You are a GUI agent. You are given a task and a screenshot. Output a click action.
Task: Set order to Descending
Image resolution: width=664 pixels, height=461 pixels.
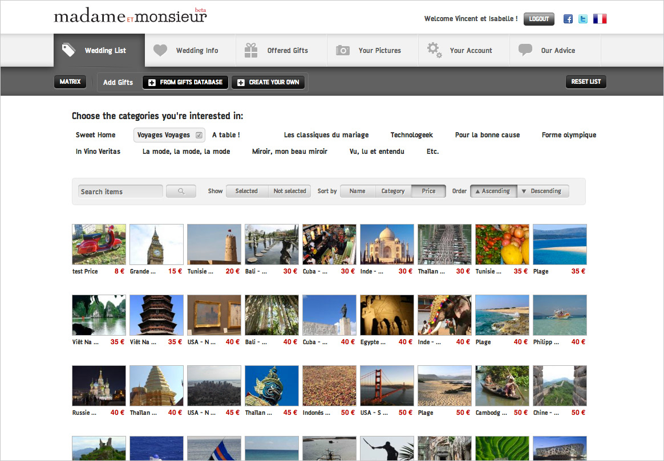542,191
